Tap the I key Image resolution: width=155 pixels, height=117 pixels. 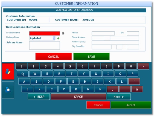(108, 74)
